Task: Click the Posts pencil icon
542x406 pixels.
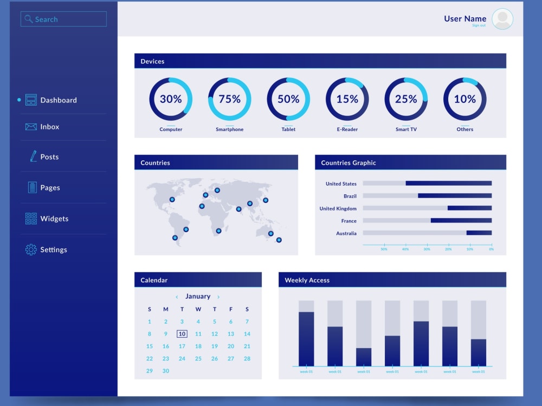Action: coord(33,156)
